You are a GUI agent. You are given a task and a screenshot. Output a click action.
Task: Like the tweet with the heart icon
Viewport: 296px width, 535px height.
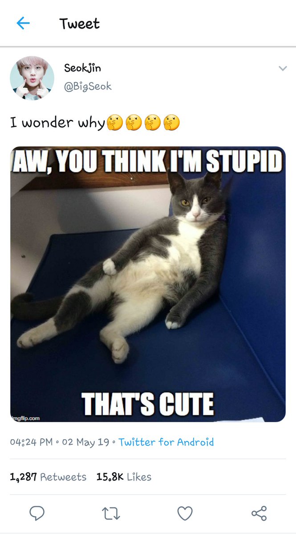coord(185,514)
